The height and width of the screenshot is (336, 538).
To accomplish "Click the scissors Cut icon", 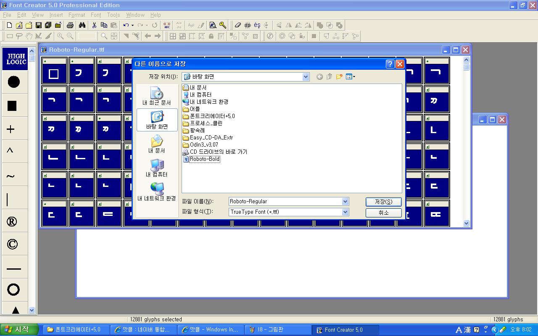I will (x=94, y=25).
